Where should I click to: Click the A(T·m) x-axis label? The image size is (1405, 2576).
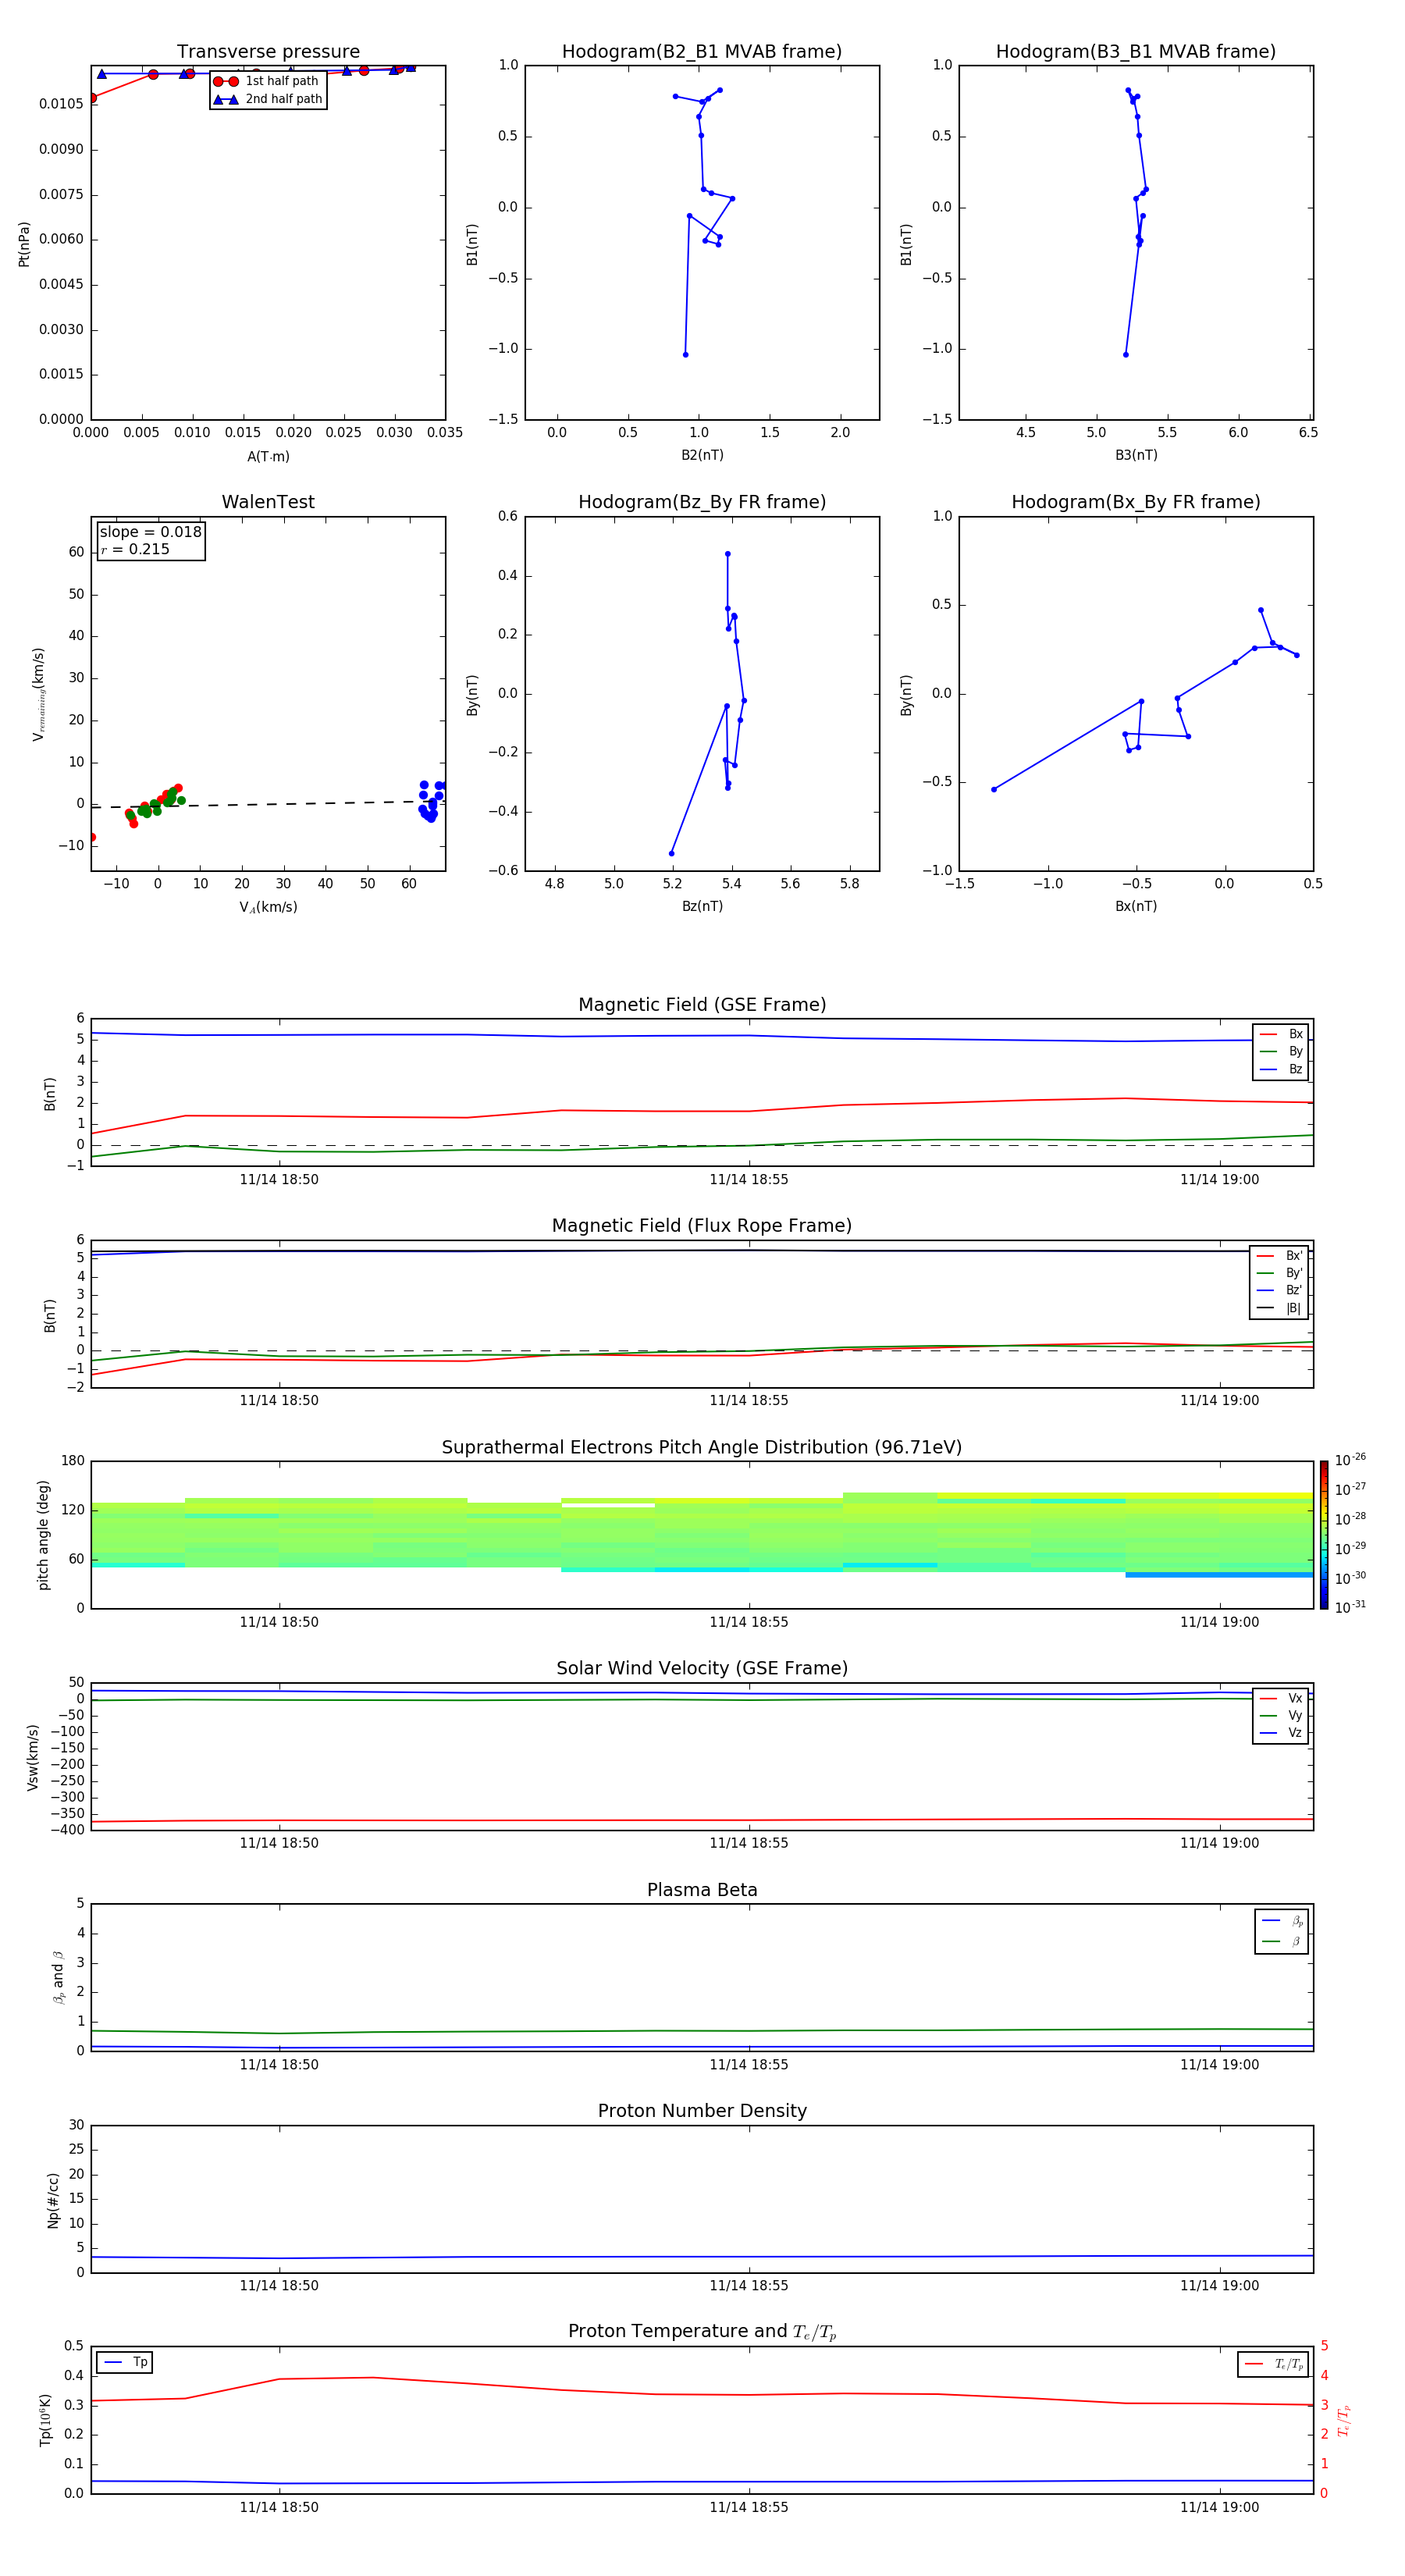point(268,457)
